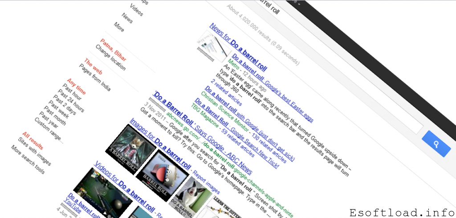
Task: Open Images for Do a barrel roll
Action: click(160, 144)
